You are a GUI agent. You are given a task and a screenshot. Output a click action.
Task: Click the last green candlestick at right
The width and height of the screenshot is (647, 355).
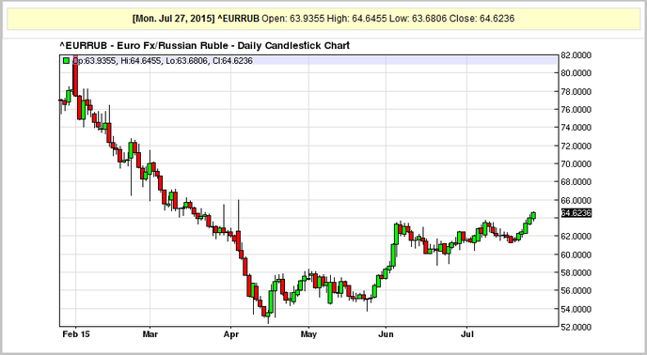tap(533, 215)
